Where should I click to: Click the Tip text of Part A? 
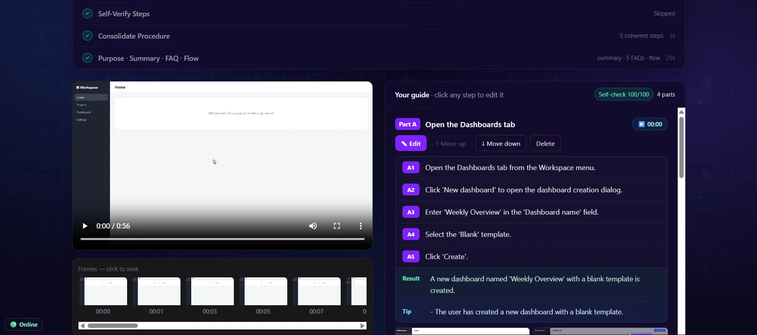pyautogui.click(x=527, y=312)
